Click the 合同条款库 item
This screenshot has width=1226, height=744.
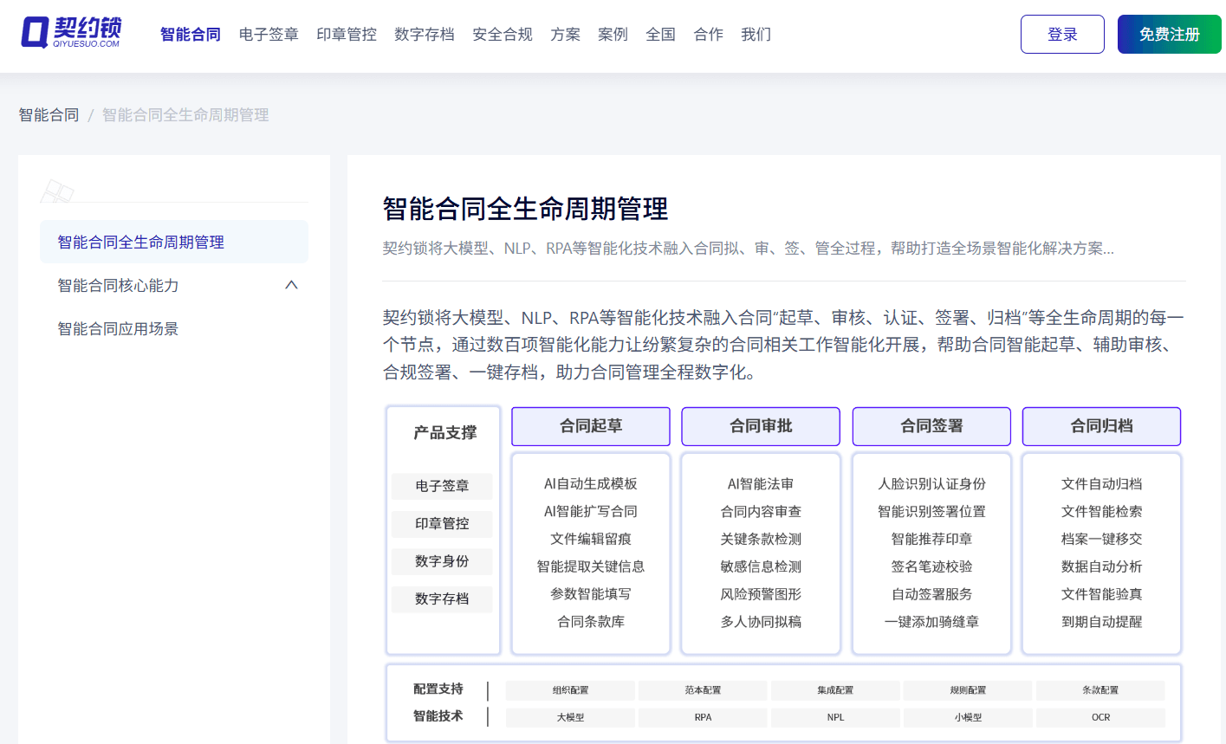(x=591, y=622)
